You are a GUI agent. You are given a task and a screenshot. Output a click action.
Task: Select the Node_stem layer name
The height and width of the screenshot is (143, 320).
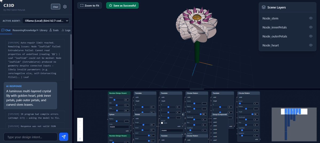[x=270, y=18]
